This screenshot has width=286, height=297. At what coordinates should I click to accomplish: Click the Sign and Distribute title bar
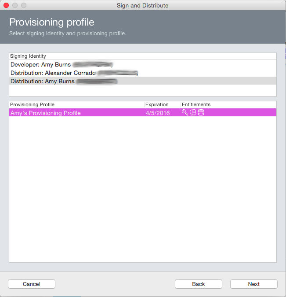tap(143, 5)
